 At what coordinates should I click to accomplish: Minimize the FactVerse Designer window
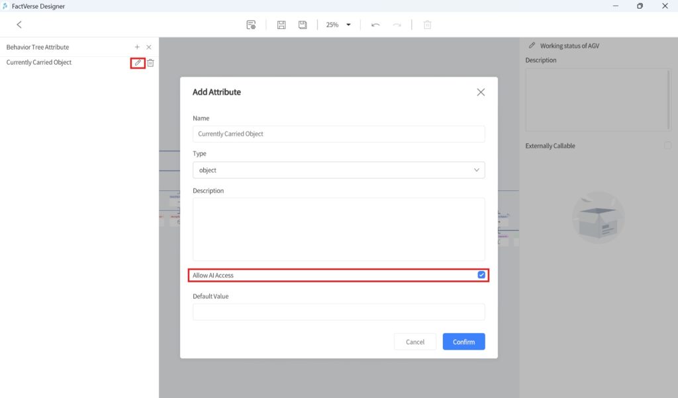click(x=615, y=6)
